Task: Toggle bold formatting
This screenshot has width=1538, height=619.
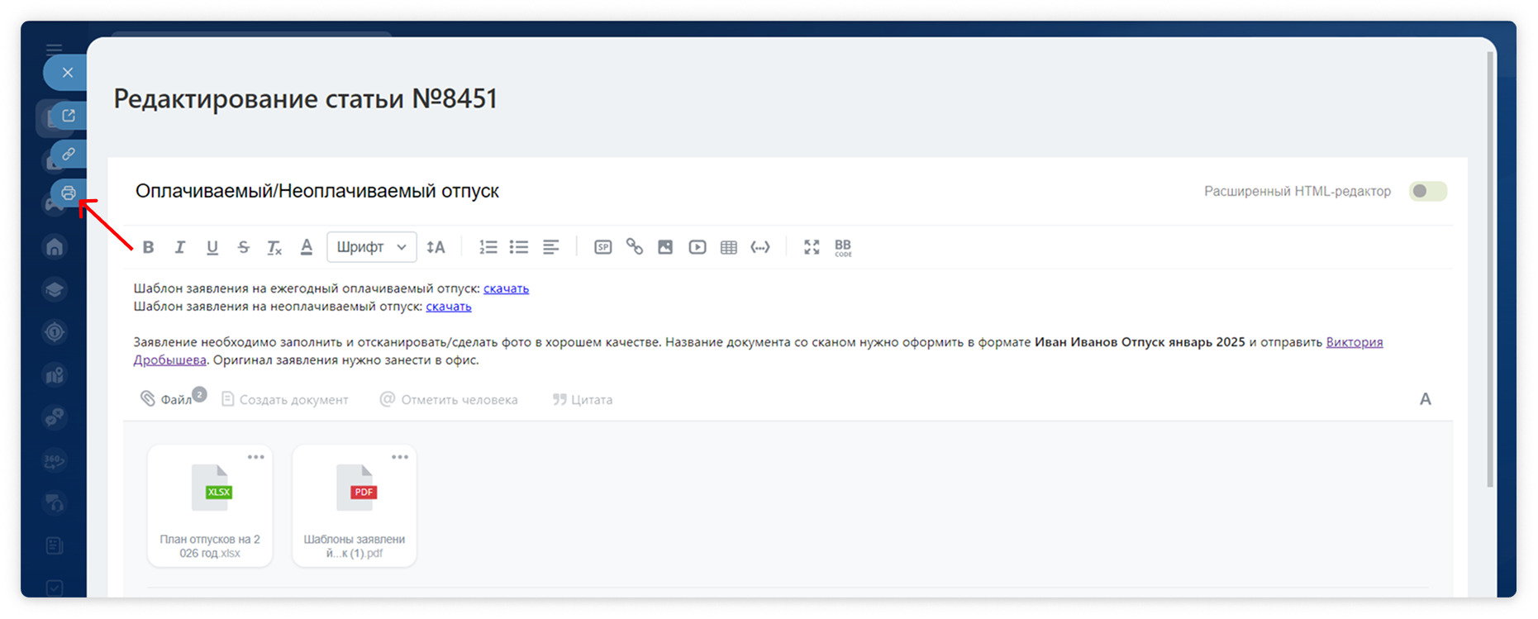Action: click(x=148, y=247)
